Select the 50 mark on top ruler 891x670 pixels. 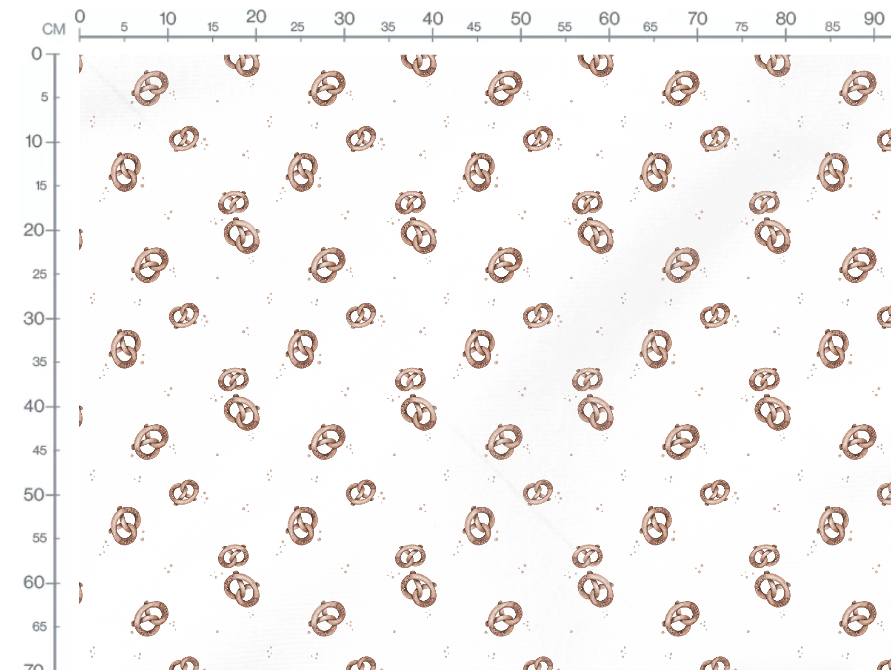coord(520,19)
